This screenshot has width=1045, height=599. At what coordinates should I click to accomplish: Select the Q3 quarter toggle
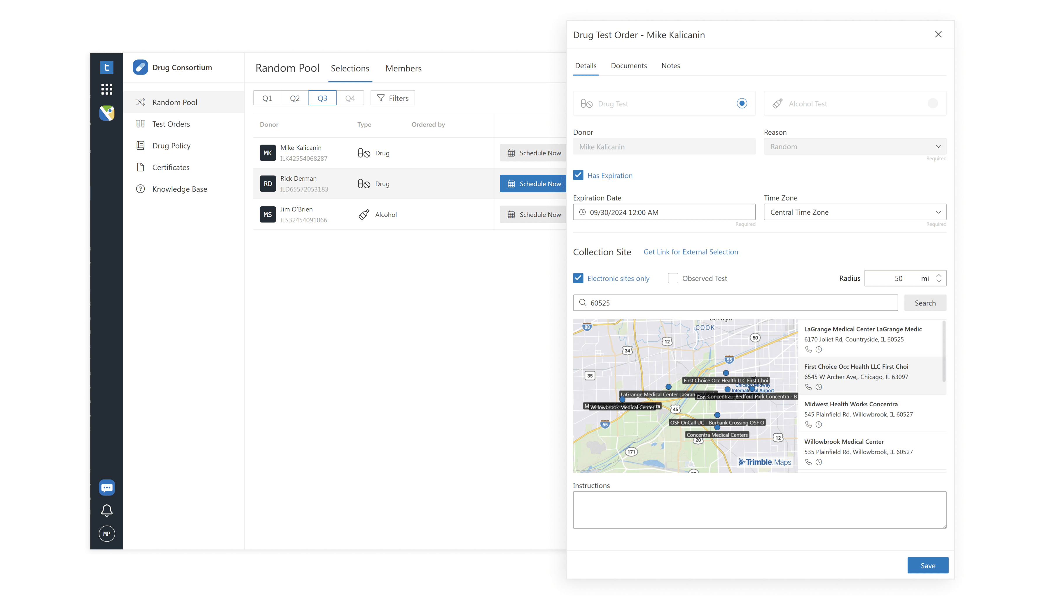pos(322,98)
